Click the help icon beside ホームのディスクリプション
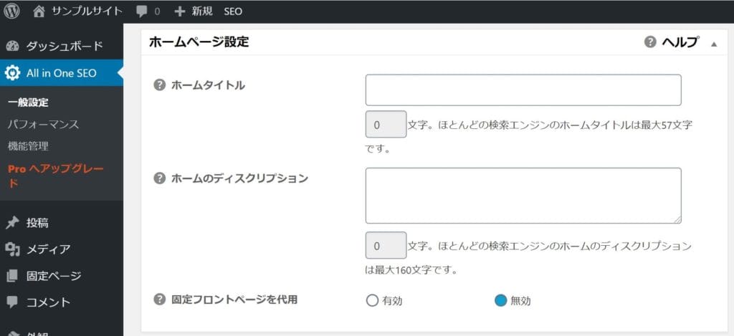This screenshot has width=734, height=336. (x=160, y=178)
